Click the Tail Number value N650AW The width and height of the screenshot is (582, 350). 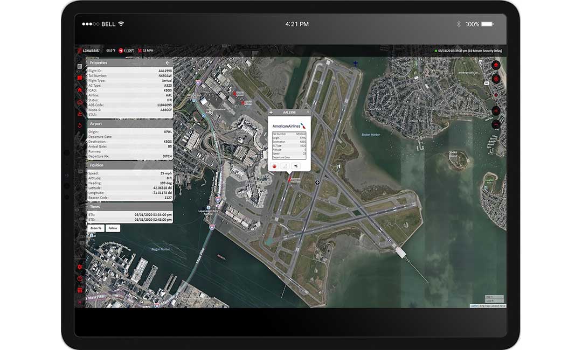coord(165,75)
